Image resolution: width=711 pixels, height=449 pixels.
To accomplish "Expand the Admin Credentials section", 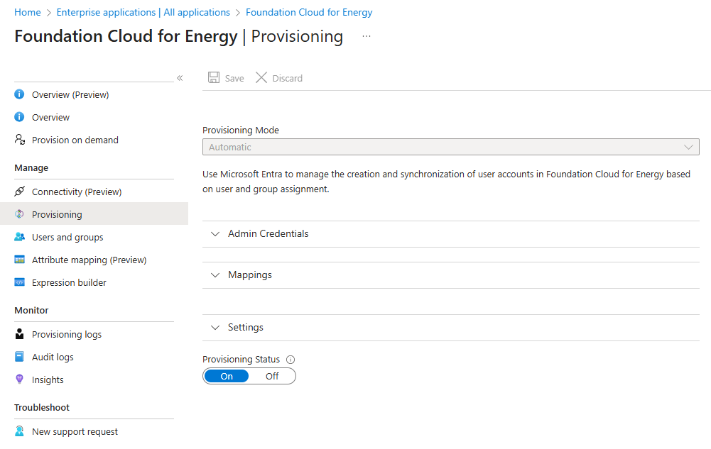I will pos(451,234).
